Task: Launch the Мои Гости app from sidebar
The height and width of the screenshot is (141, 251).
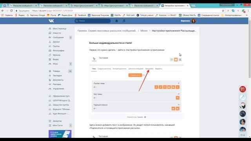Action: 58,125
